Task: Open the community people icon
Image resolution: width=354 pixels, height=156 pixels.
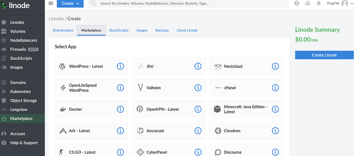Action: point(308,3)
